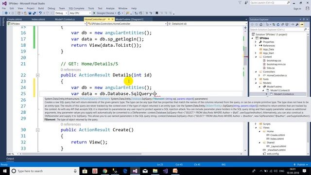
Task: Expand the Properties node in Solution Explorer
Action: [x=256, y=42]
